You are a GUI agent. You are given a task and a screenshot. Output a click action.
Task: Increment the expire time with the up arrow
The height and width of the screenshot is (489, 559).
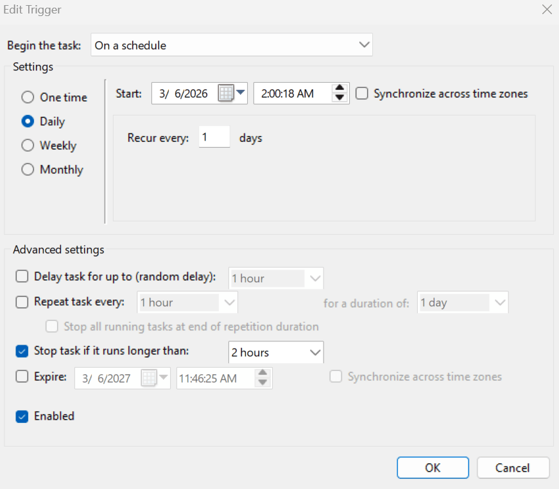[262, 373]
